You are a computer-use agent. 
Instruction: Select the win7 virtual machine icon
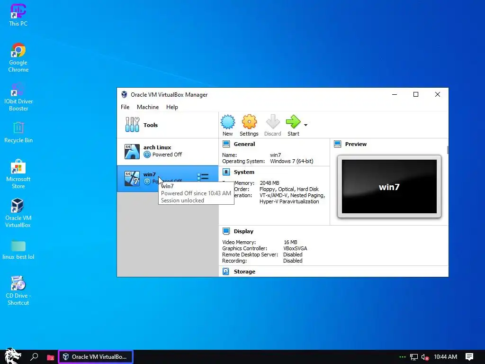coord(132,179)
